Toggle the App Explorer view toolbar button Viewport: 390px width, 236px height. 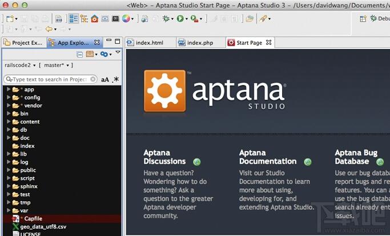coord(74,19)
